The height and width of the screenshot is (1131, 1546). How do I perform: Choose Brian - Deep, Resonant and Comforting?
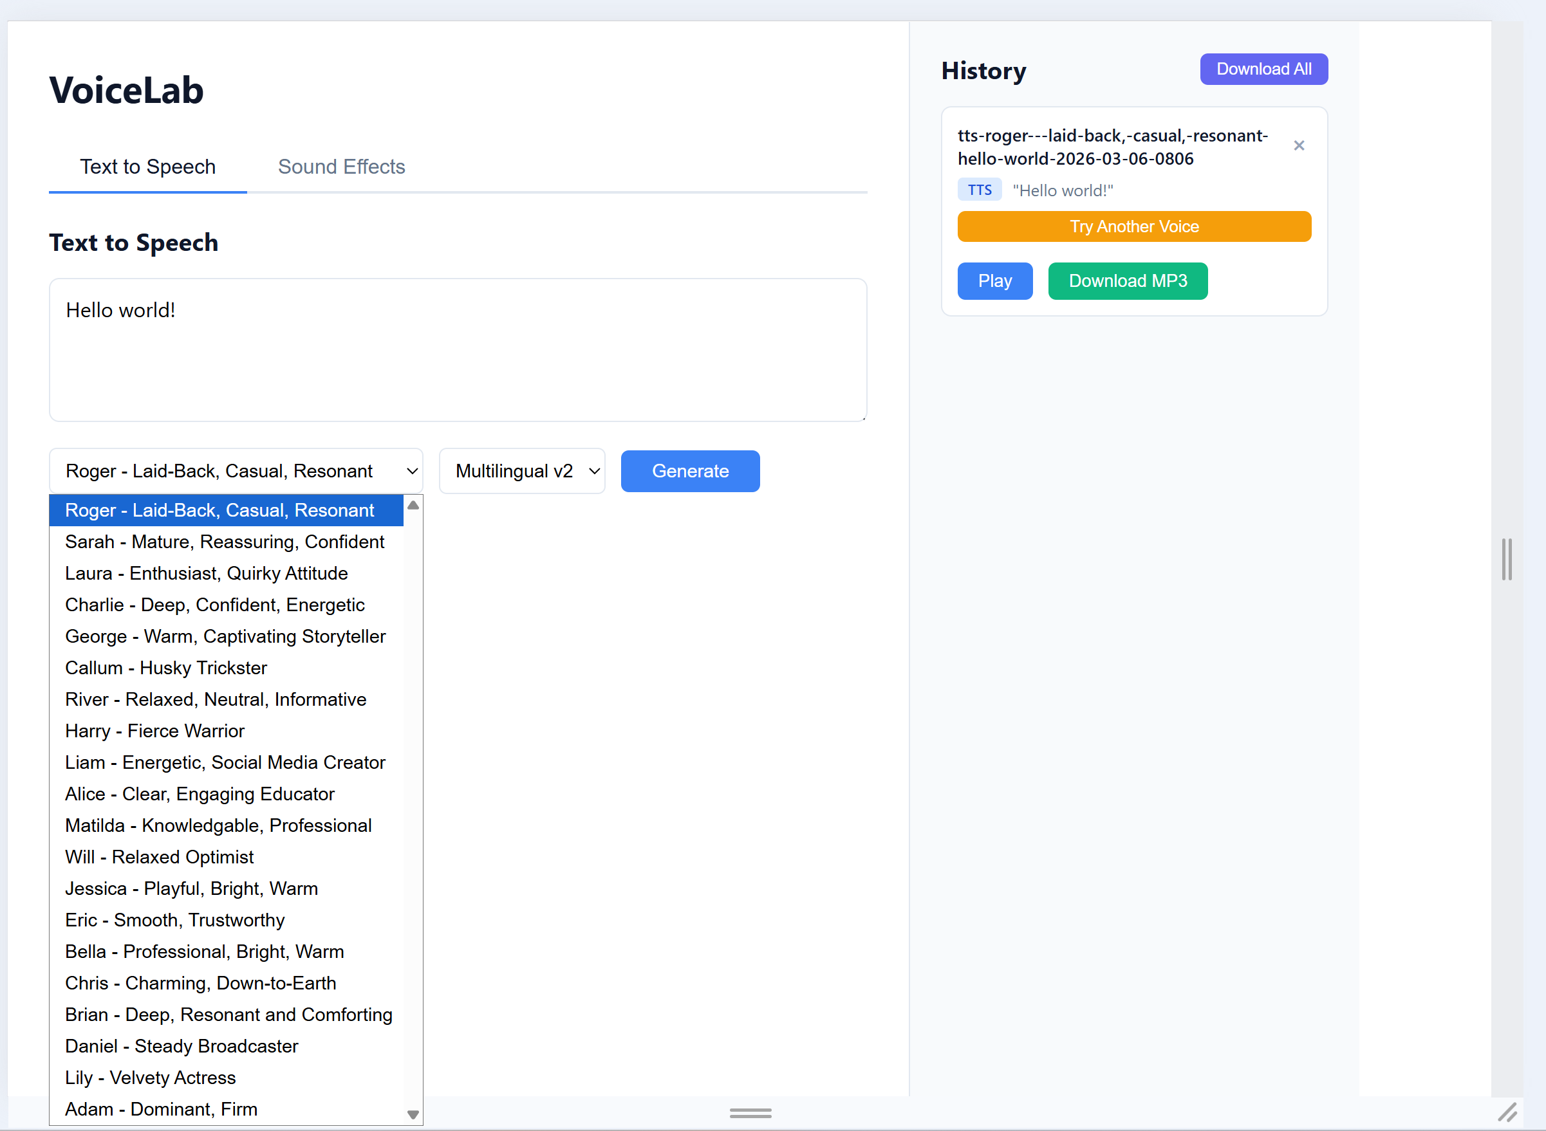coord(228,1015)
